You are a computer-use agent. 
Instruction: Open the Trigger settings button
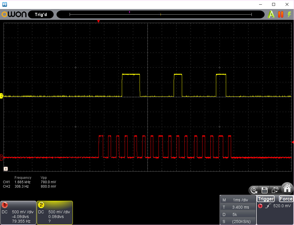coord(266,199)
